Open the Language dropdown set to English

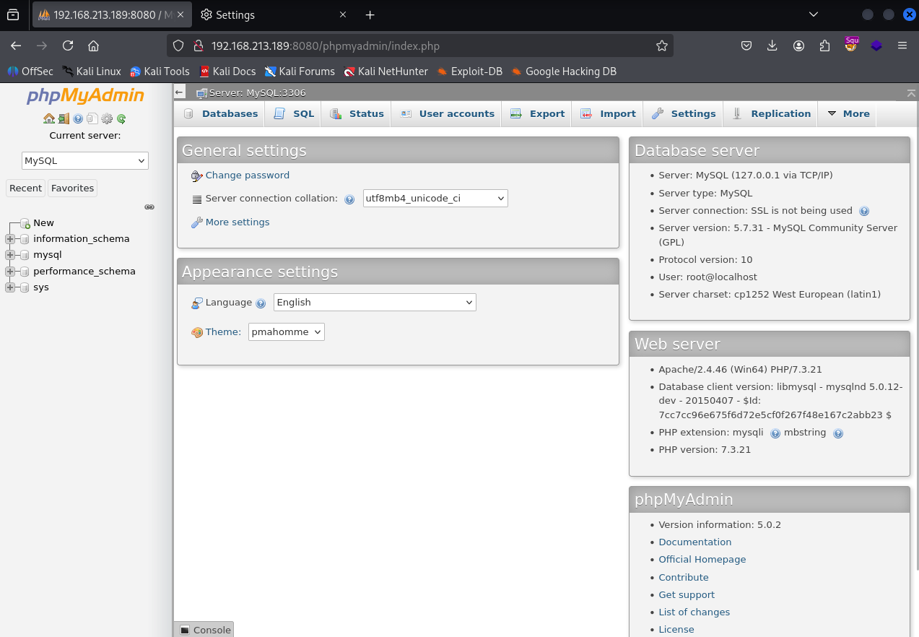coord(375,303)
